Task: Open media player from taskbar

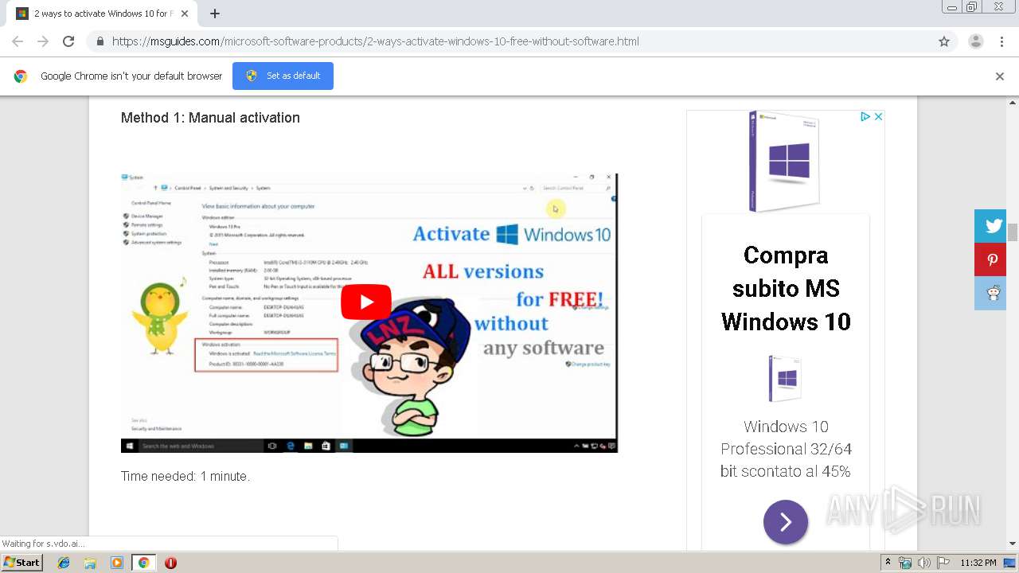Action: click(117, 563)
